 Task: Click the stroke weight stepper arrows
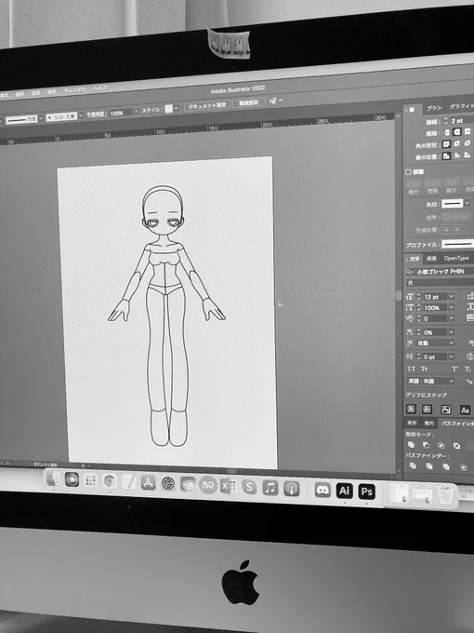tap(445, 121)
